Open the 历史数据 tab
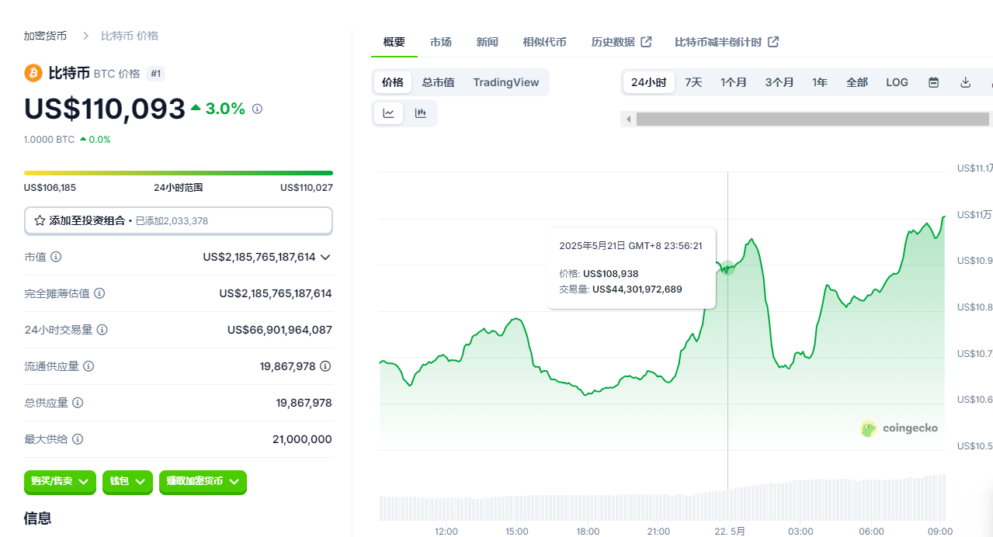This screenshot has width=993, height=537. click(621, 42)
